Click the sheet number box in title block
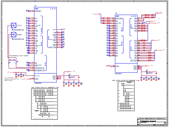 [x=166, y=123]
